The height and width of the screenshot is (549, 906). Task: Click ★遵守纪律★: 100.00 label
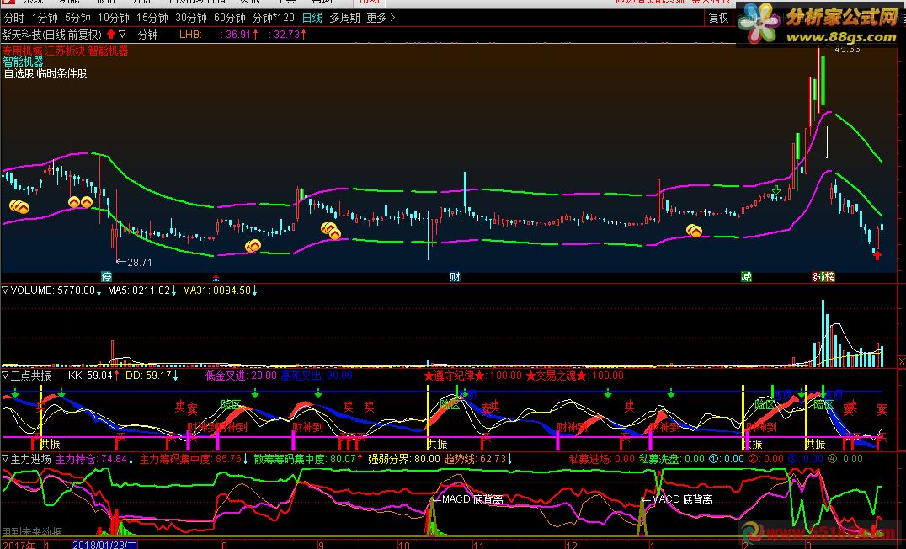click(x=472, y=376)
